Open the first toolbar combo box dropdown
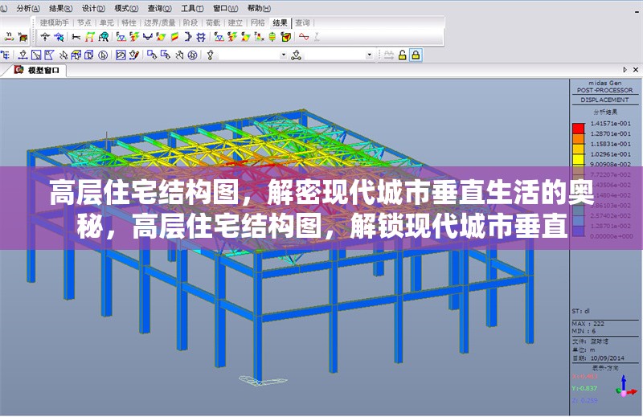Screen dimensions: 643x417 point(285,55)
